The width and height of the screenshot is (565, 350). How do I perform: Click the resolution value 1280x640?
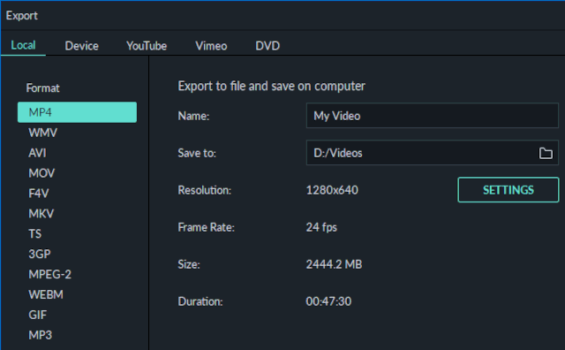point(332,190)
